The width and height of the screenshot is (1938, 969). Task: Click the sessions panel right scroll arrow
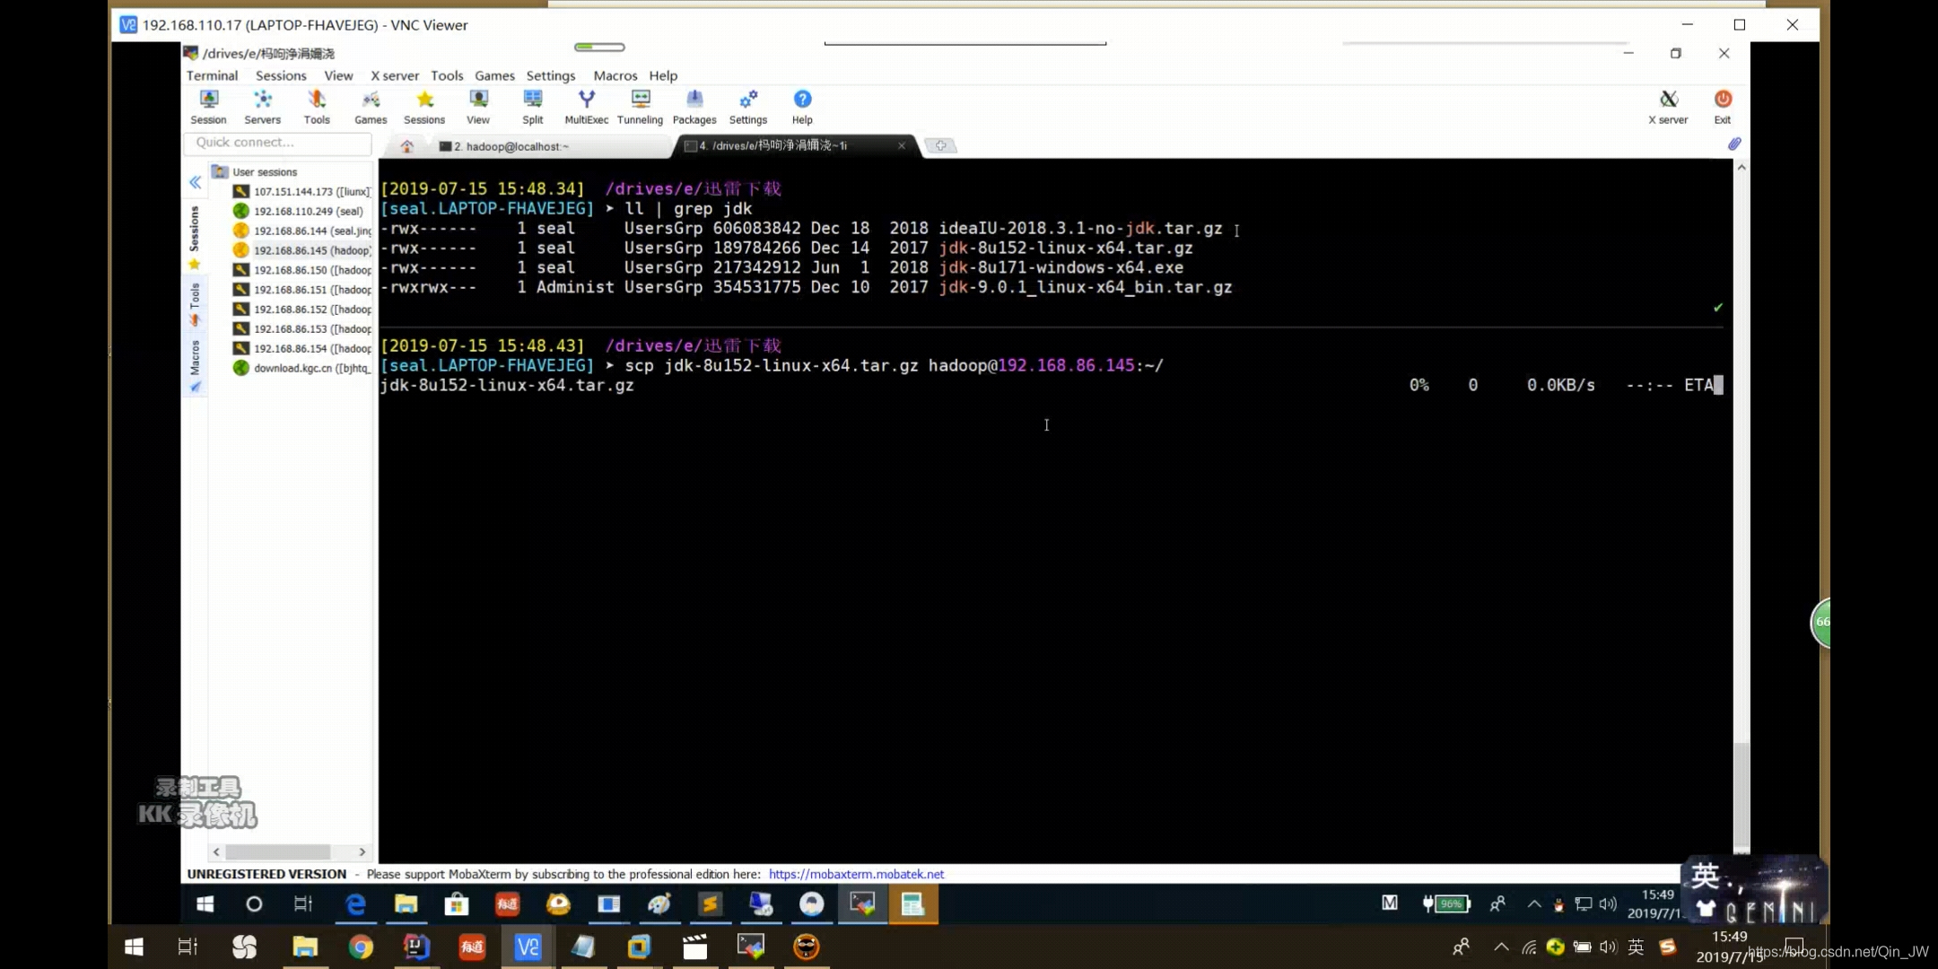(362, 851)
